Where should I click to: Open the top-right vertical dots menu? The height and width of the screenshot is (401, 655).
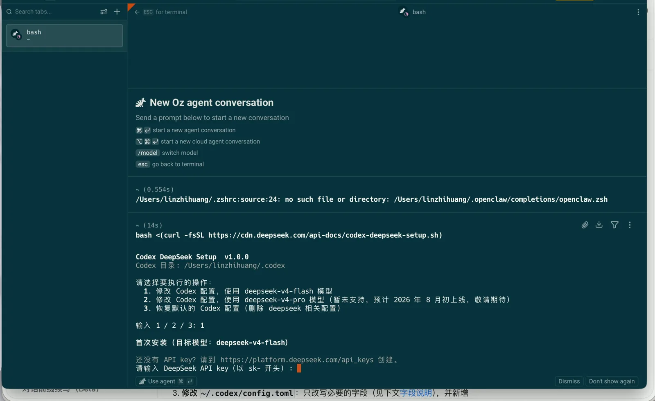638,12
